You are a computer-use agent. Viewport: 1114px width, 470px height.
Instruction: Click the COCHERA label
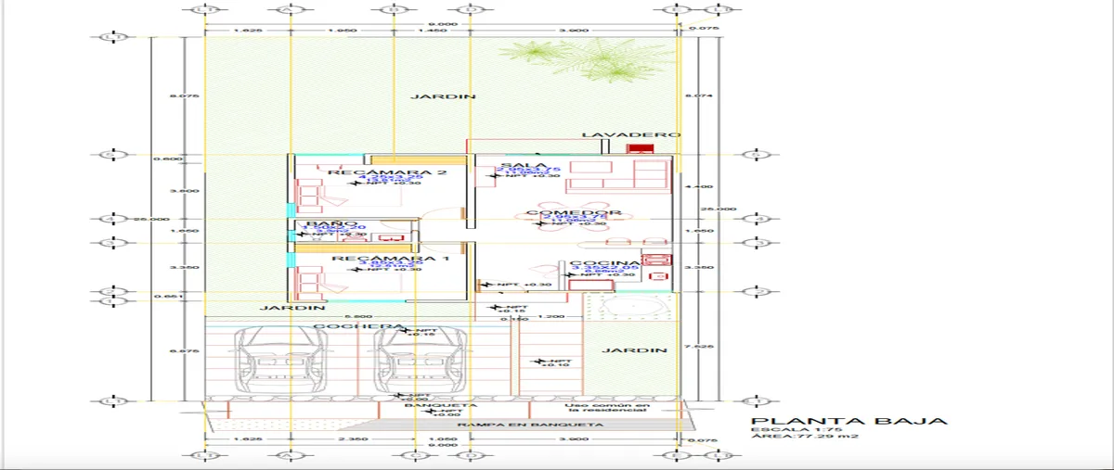(357, 327)
